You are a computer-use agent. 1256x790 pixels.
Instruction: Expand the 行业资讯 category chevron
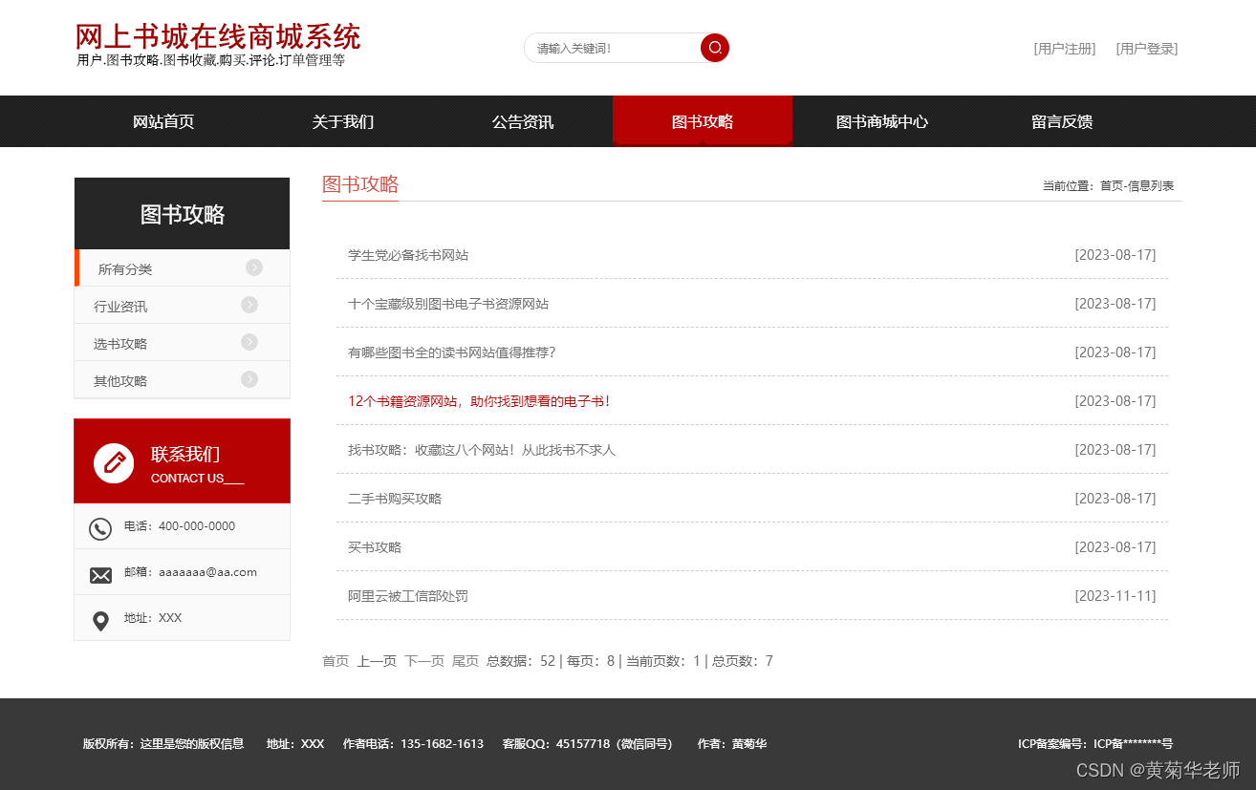point(250,305)
